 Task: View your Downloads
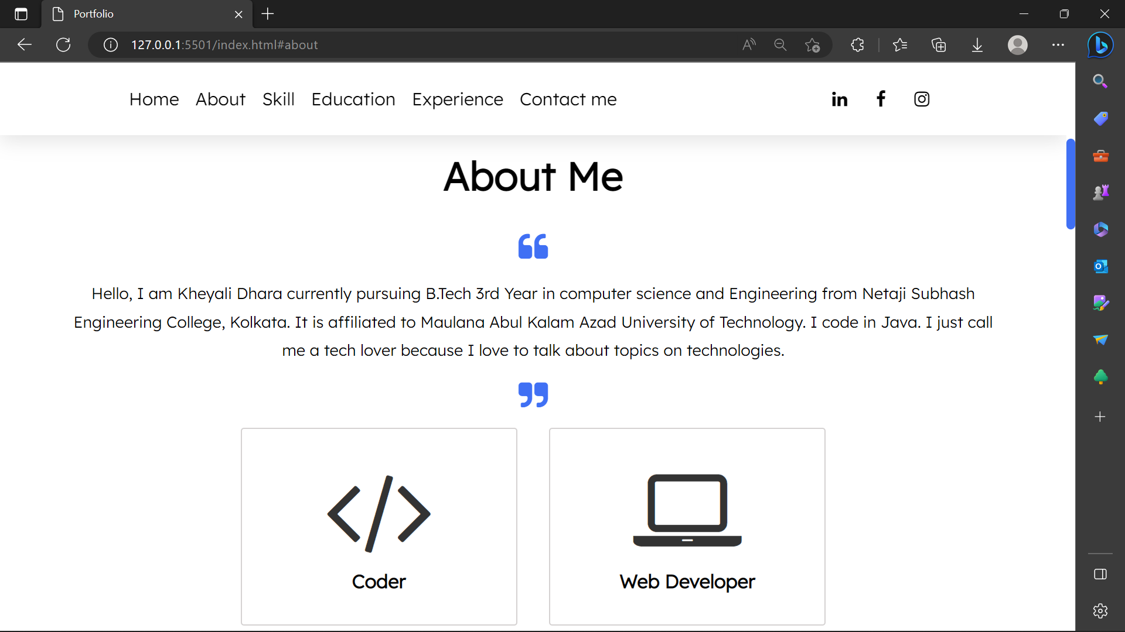tap(977, 44)
